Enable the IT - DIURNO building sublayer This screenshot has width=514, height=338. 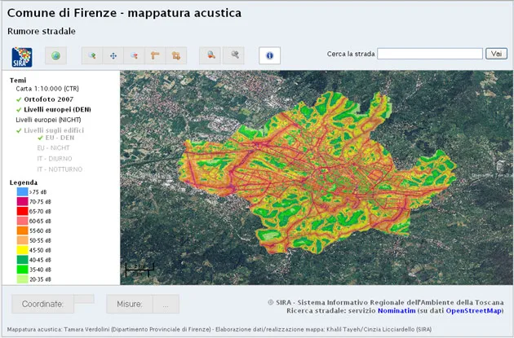[55, 159]
